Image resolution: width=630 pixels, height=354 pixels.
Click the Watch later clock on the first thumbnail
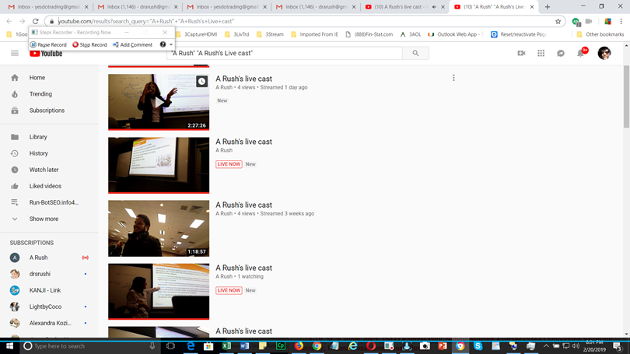coord(201,82)
